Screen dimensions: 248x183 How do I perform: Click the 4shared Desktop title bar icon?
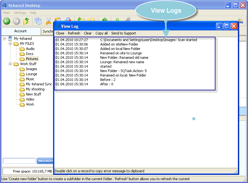pyautogui.click(x=4, y=5)
